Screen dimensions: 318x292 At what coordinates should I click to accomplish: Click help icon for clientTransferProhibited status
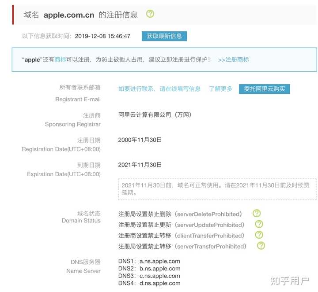259,235
